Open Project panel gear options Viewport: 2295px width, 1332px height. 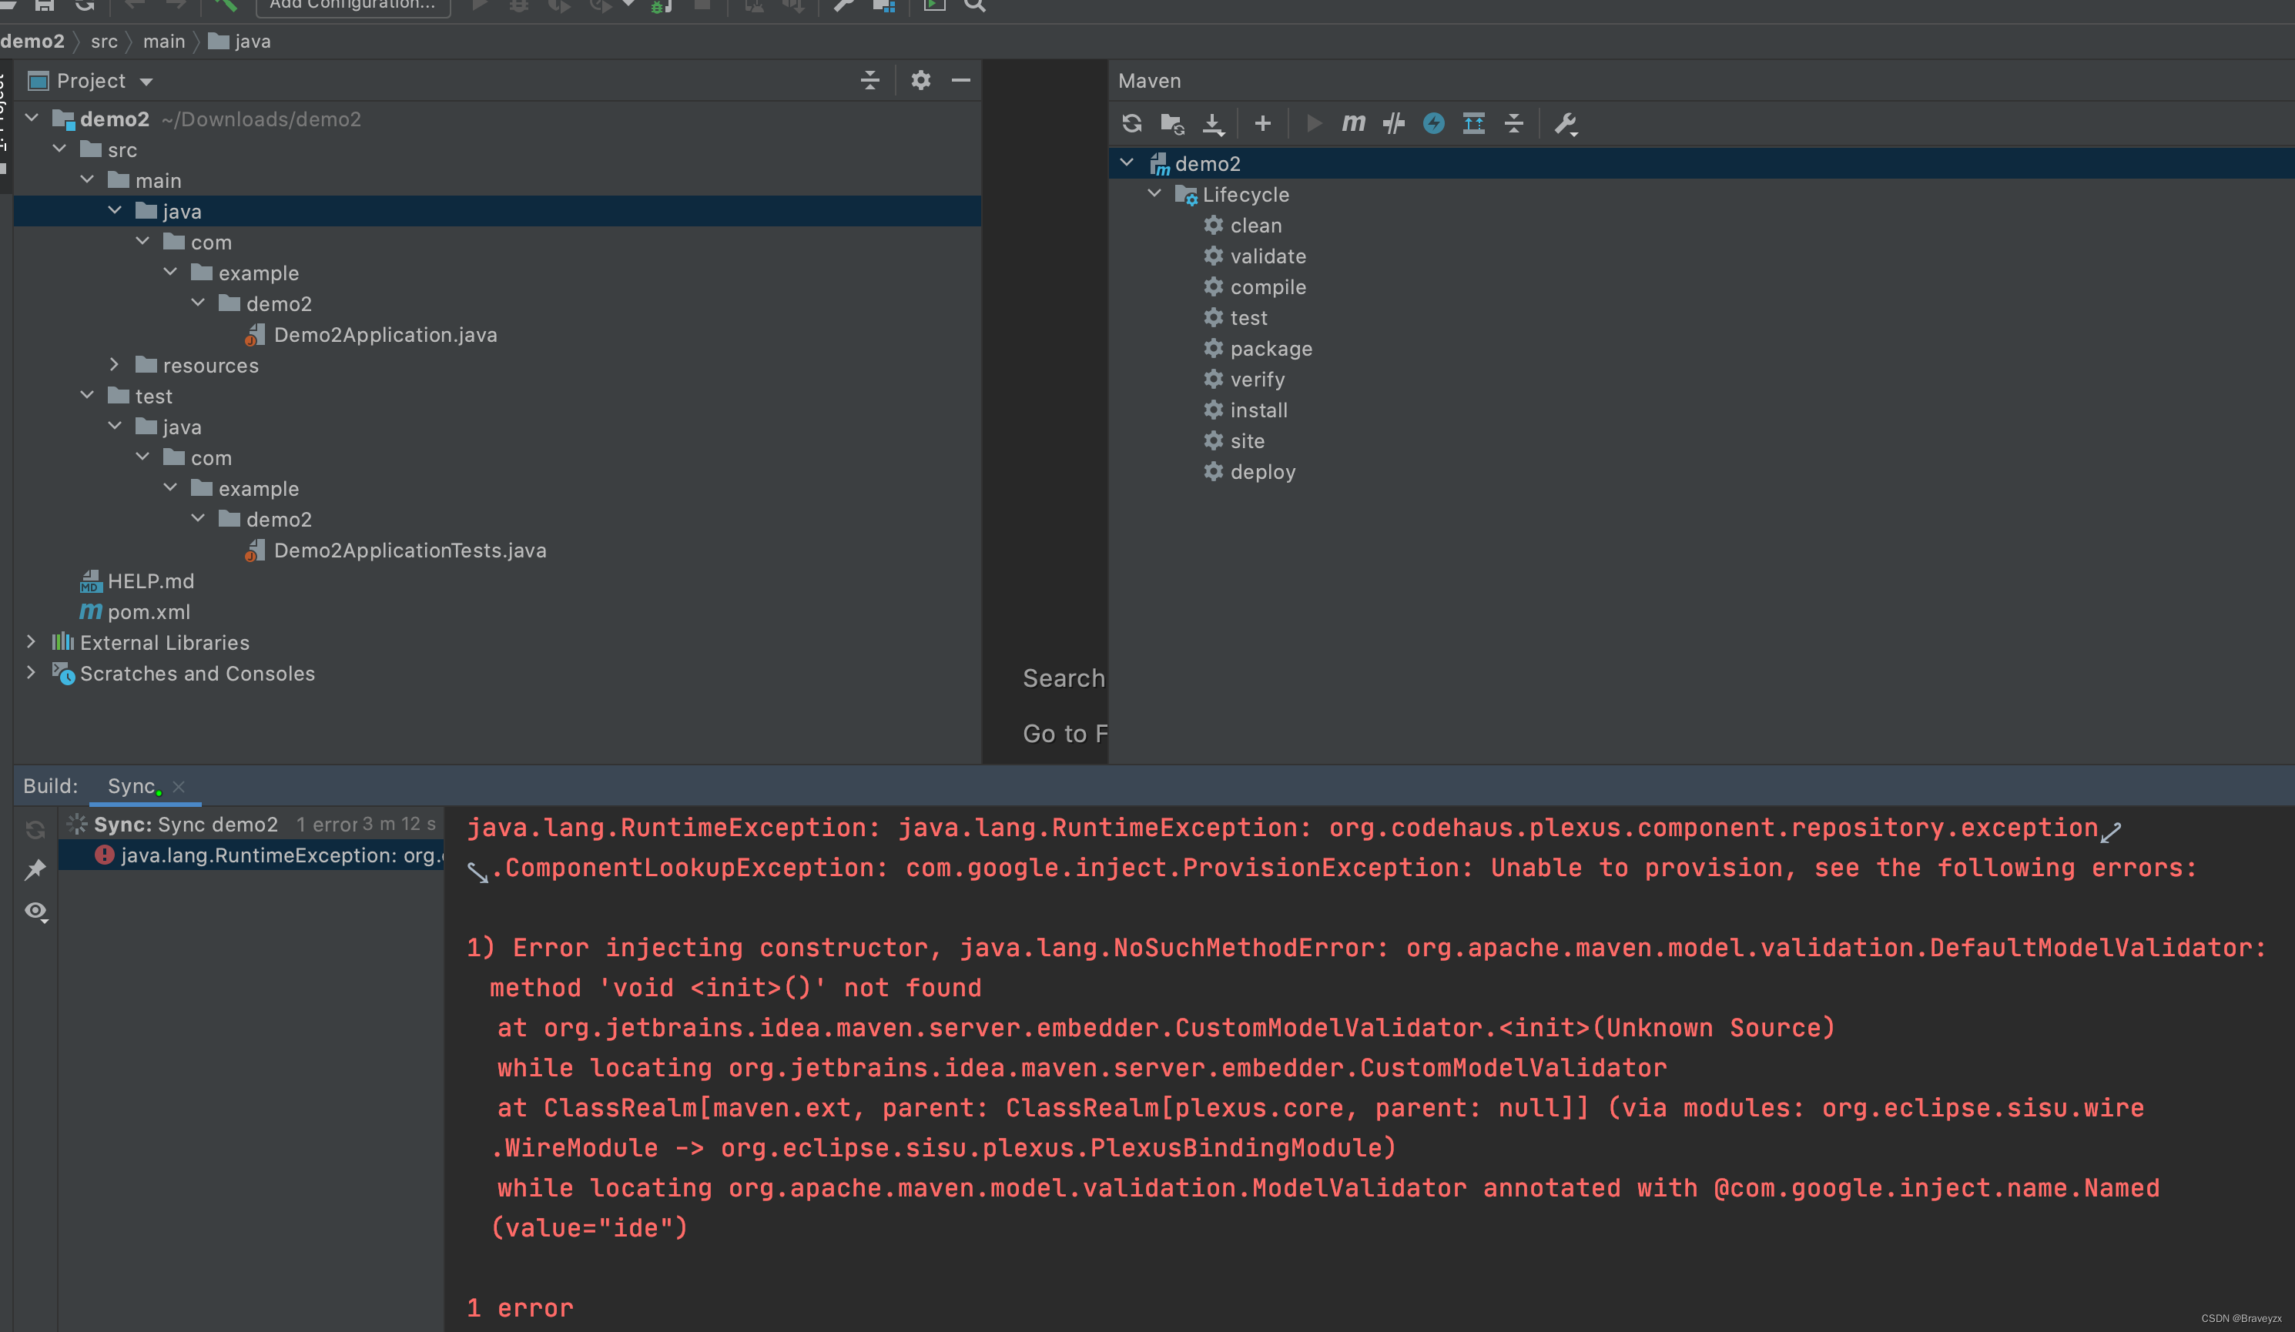tap(921, 81)
